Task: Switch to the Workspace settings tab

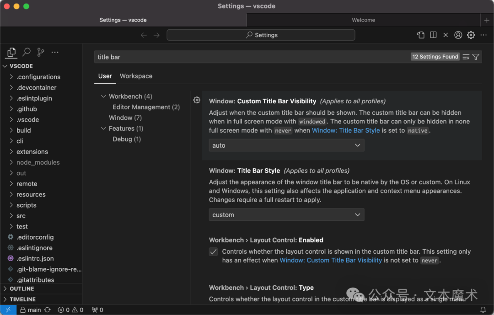Action: (x=136, y=76)
